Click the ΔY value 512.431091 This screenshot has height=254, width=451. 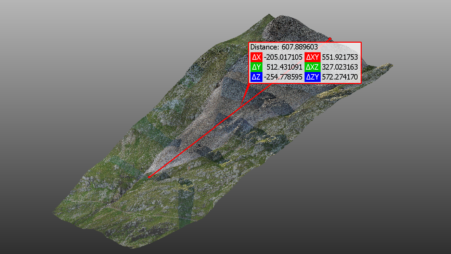point(284,67)
